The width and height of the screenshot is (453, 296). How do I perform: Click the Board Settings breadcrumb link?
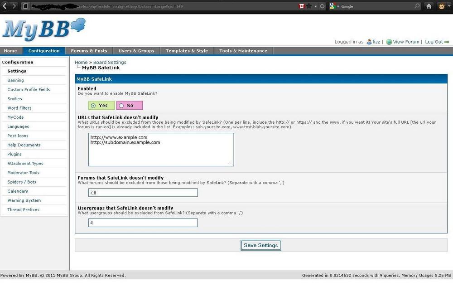[110, 63]
